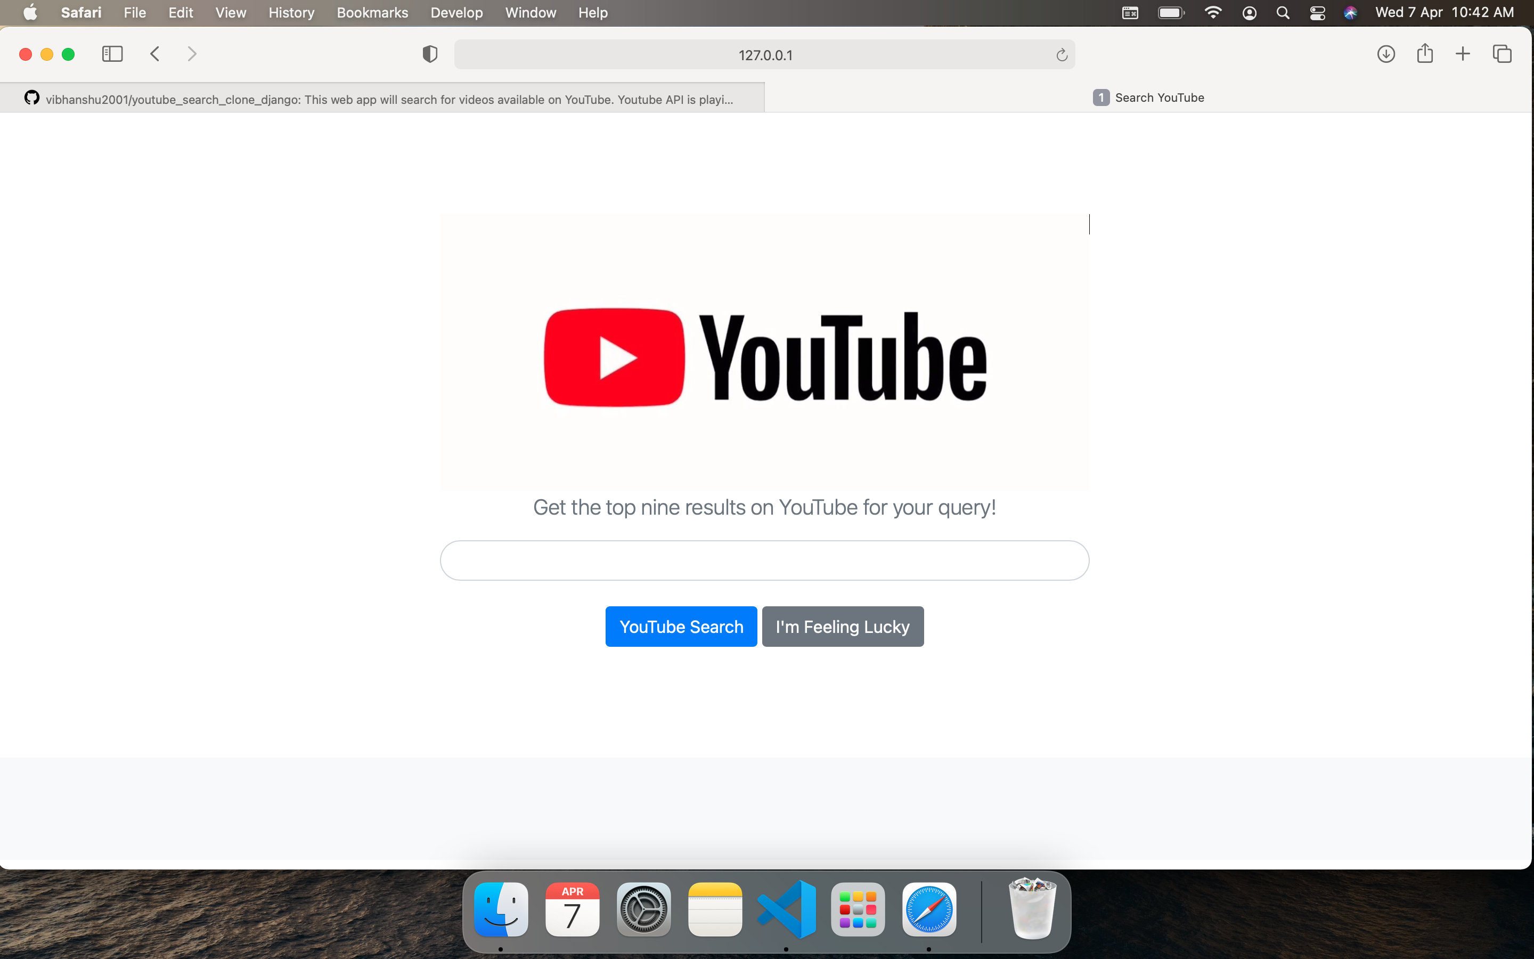Click the Share icon in Safari toolbar
The width and height of the screenshot is (1534, 959).
(1425, 54)
